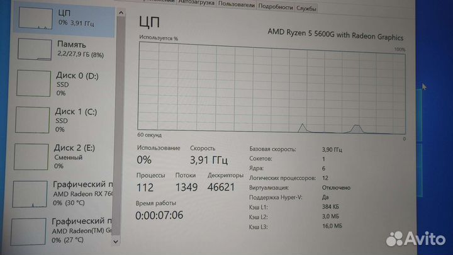Click the Avito logo in the corner

point(415,238)
